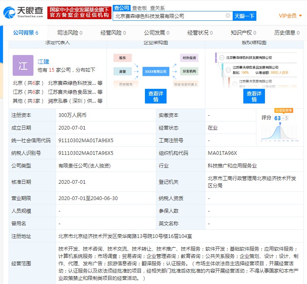Select the unified credit code 91110302MA01TA96X5
307x284 pixels.
[86, 140]
